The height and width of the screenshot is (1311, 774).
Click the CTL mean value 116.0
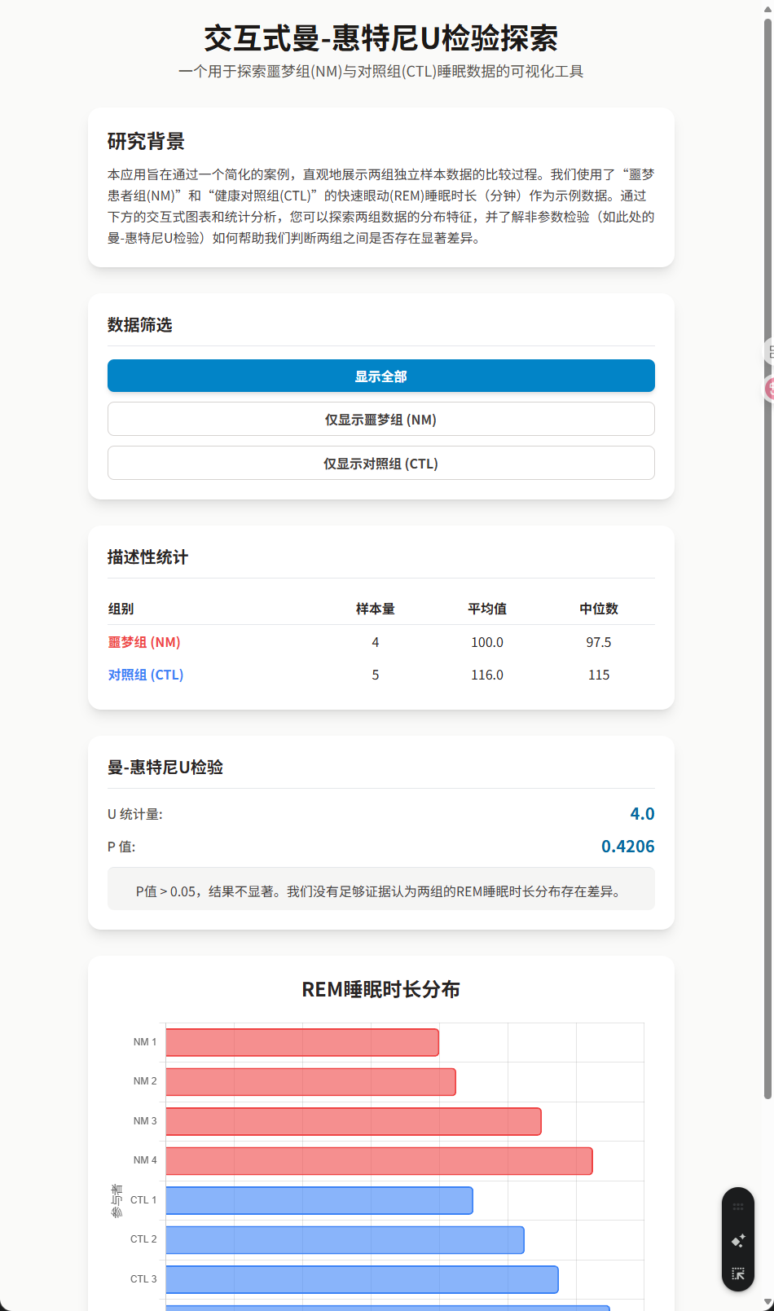coord(487,675)
